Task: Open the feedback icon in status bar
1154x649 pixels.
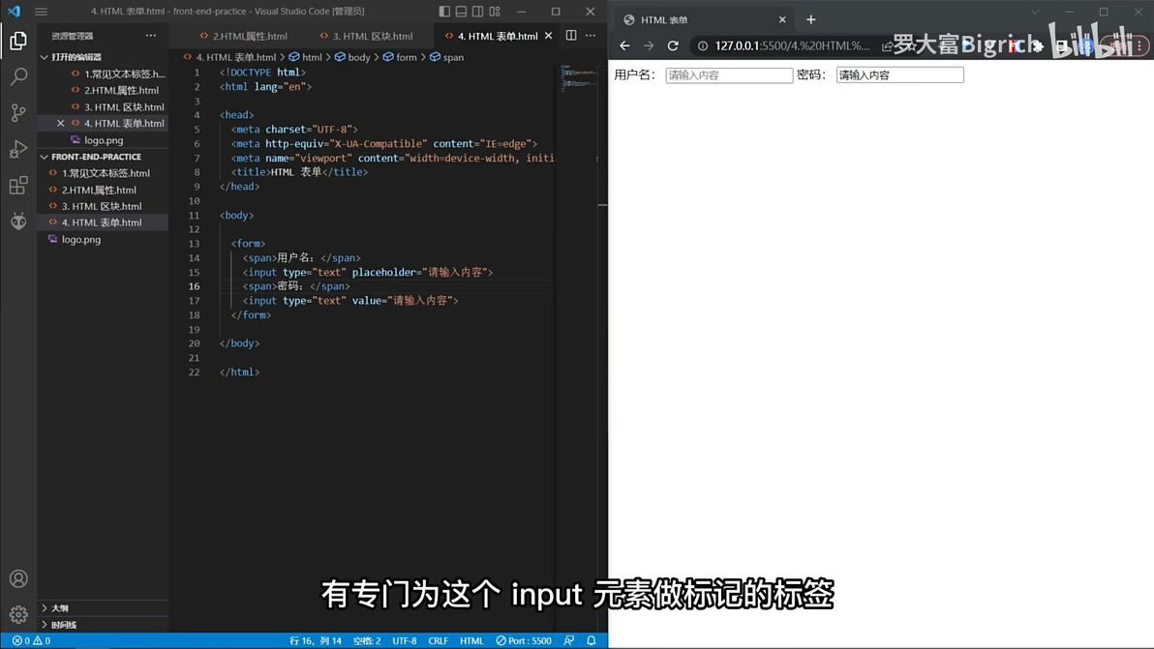Action: pyautogui.click(x=569, y=641)
